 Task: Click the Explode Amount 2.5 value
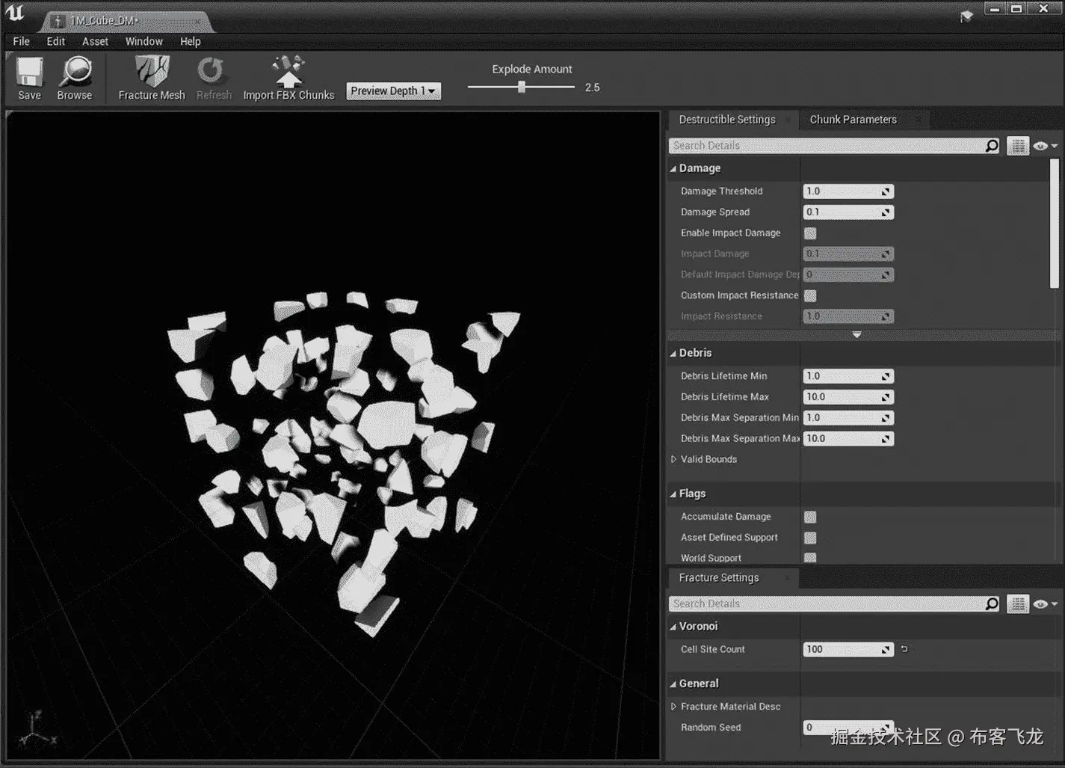[x=592, y=87]
